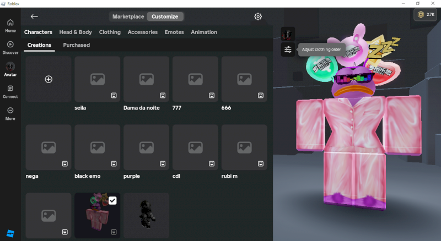Open avatar settings gear icon

tap(258, 17)
